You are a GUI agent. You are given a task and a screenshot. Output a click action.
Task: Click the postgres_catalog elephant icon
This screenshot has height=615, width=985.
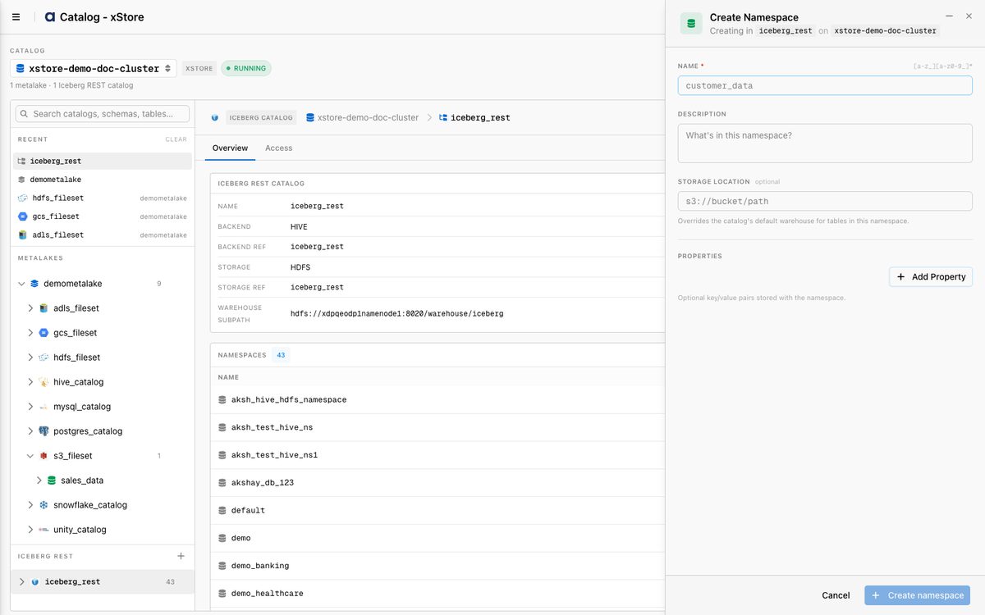coord(44,431)
